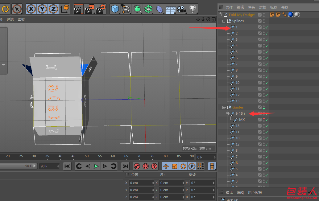
Task: Click the spline pen tool icon
Action: [x=126, y=9]
